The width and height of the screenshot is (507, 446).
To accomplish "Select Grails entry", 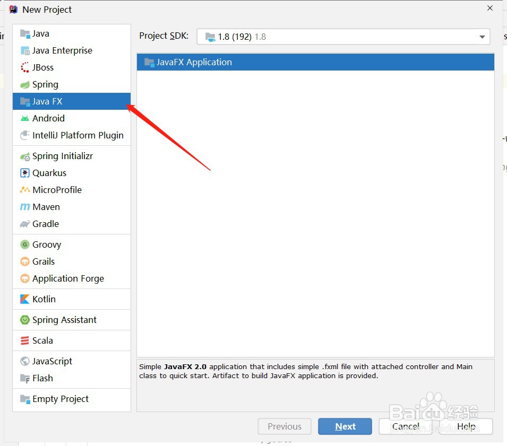I will (x=72, y=261).
